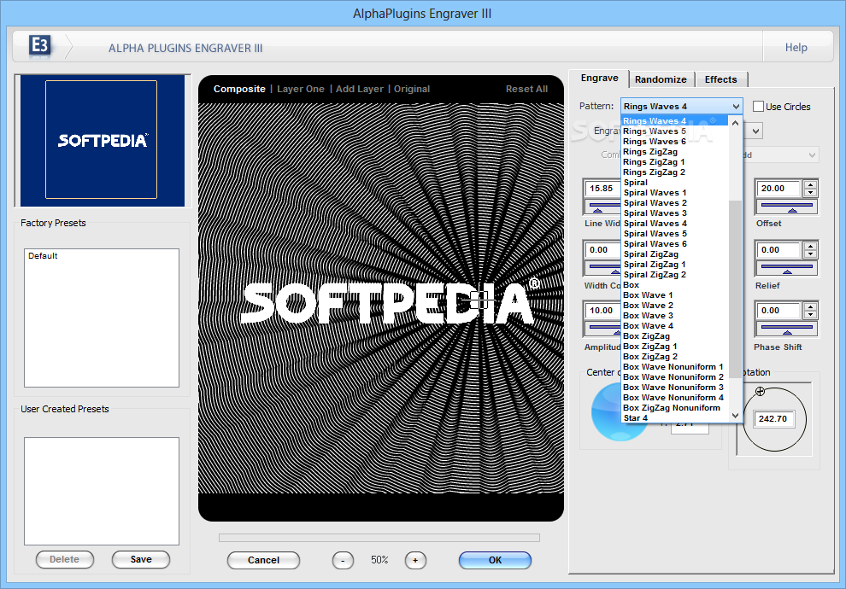Decrease Offset with spinner down arrow
This screenshot has height=589, width=846.
[x=810, y=192]
